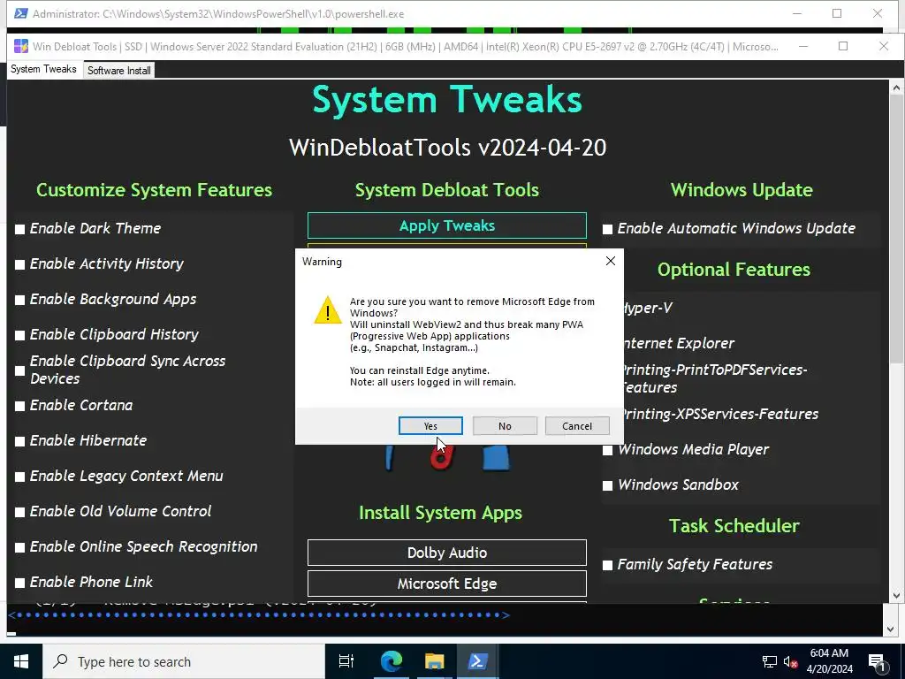Click the taskbar search box

click(184, 661)
